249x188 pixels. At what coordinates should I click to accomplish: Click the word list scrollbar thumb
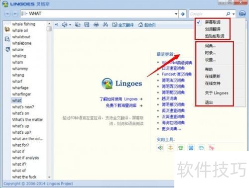tap(49, 29)
